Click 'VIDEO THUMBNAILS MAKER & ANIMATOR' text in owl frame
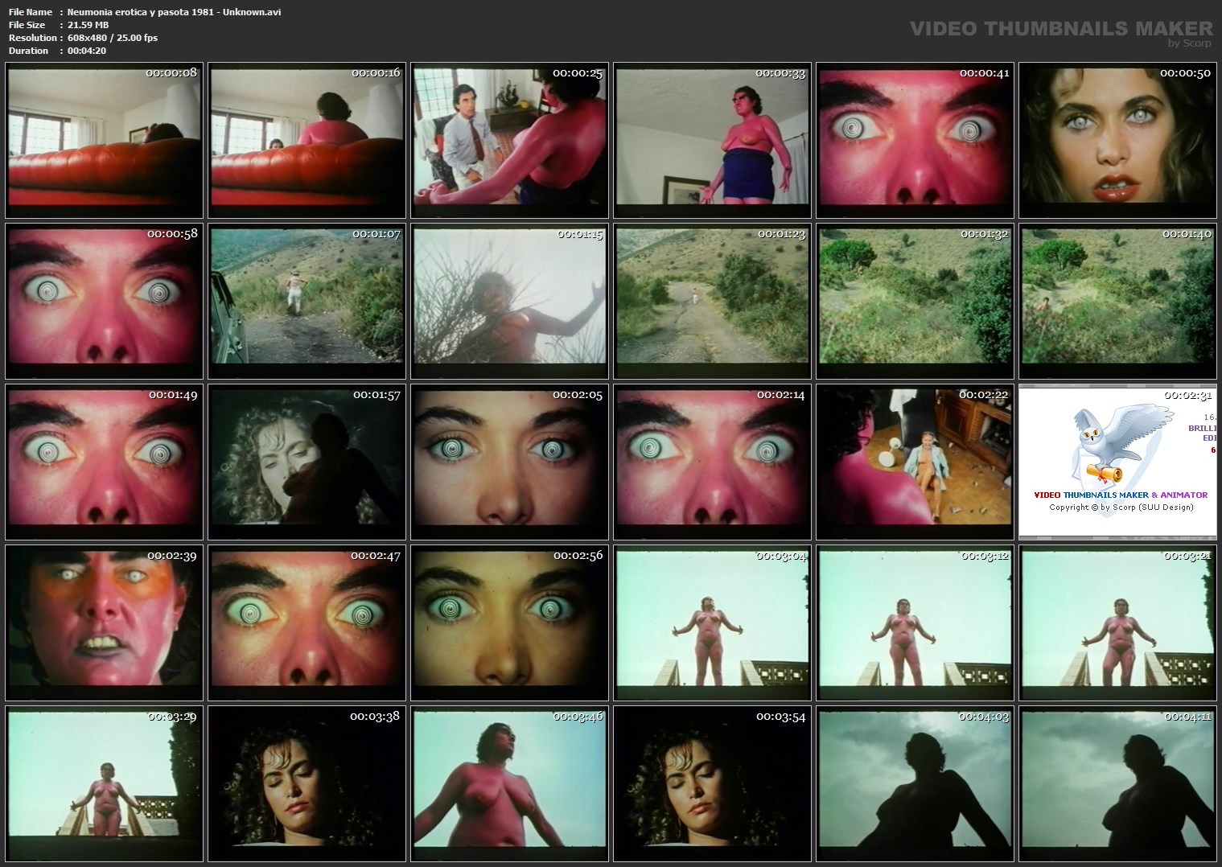 [1121, 495]
